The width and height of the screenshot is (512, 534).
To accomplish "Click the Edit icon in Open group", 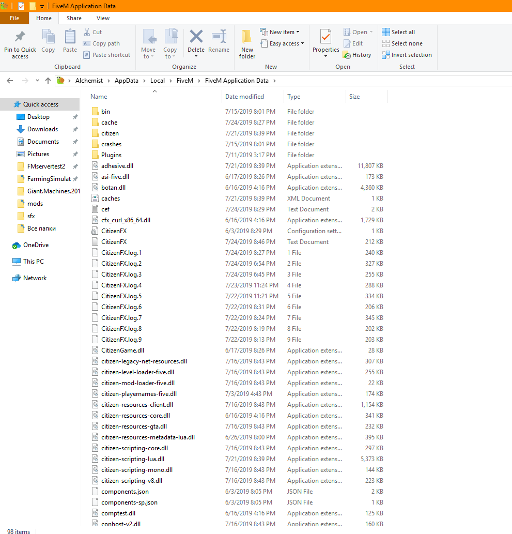I will coord(347,43).
